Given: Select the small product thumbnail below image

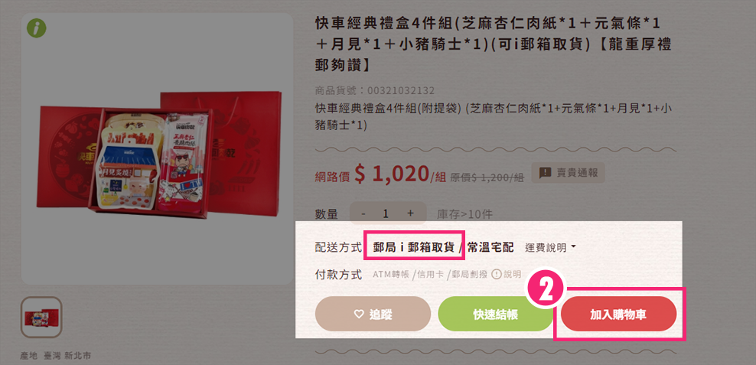Looking at the screenshot, I should tap(41, 318).
